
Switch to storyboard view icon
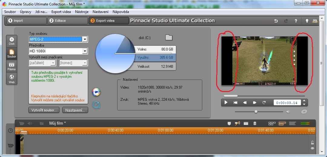(x=272, y=123)
